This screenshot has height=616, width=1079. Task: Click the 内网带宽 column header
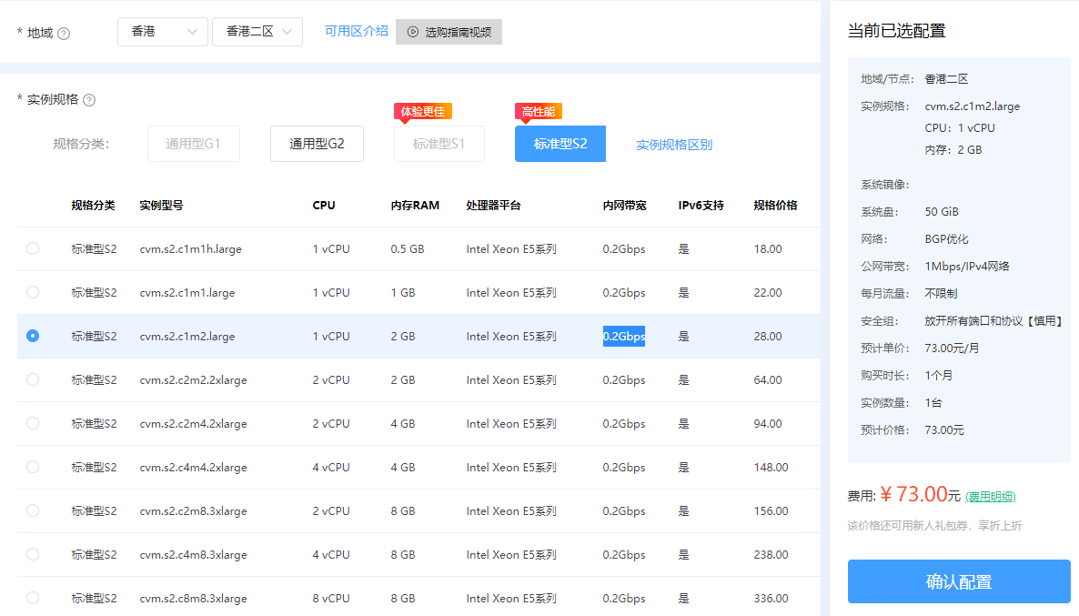(624, 205)
